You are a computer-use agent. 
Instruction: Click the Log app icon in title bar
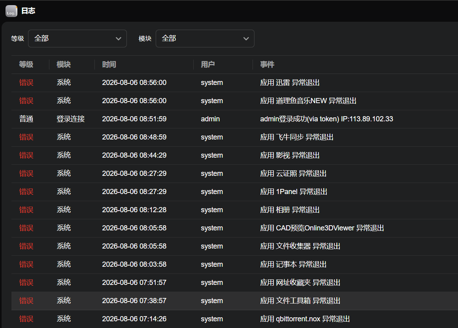(x=11, y=11)
